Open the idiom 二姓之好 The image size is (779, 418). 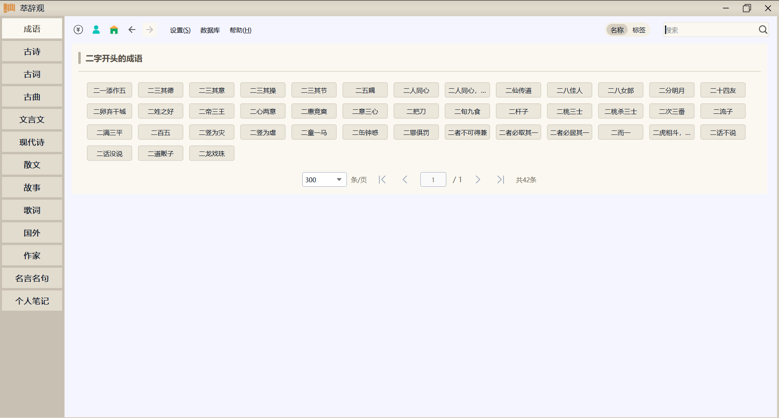pos(161,111)
